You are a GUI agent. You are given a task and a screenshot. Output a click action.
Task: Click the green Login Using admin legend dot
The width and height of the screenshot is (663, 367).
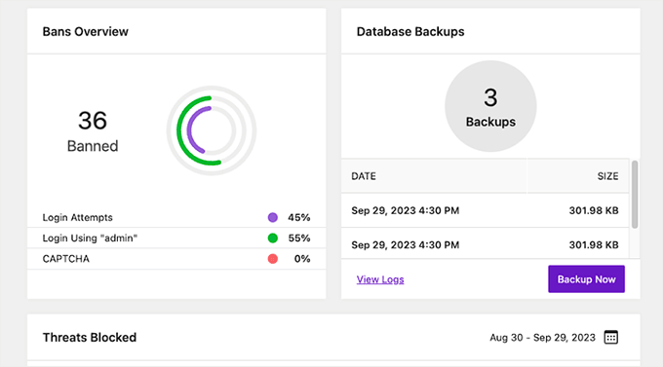273,239
